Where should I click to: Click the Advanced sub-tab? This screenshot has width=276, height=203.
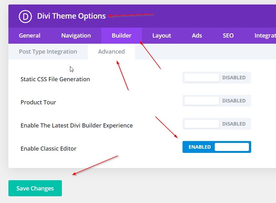coord(111,52)
